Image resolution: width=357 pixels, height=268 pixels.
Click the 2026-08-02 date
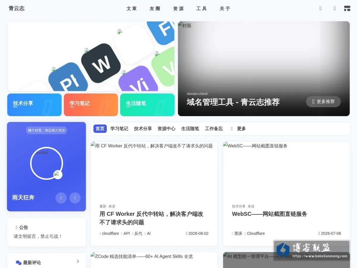(197, 233)
